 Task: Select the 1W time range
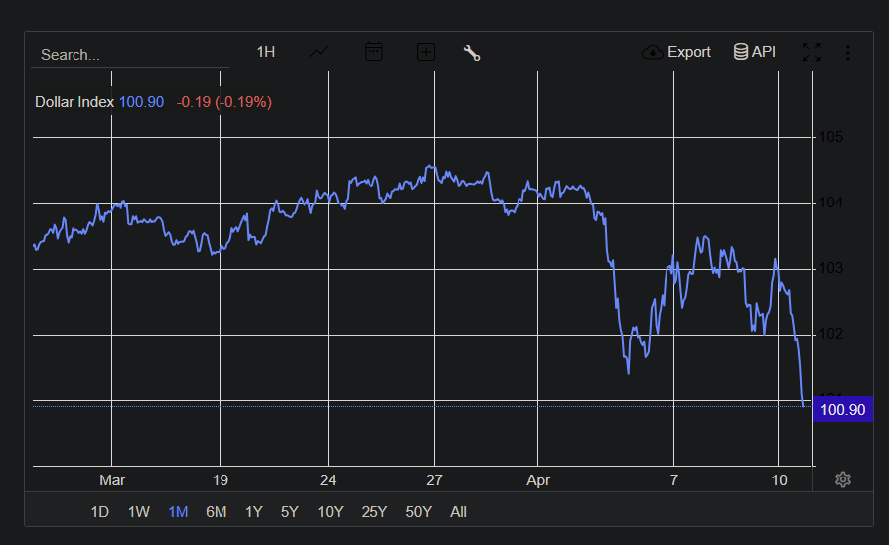pos(138,512)
